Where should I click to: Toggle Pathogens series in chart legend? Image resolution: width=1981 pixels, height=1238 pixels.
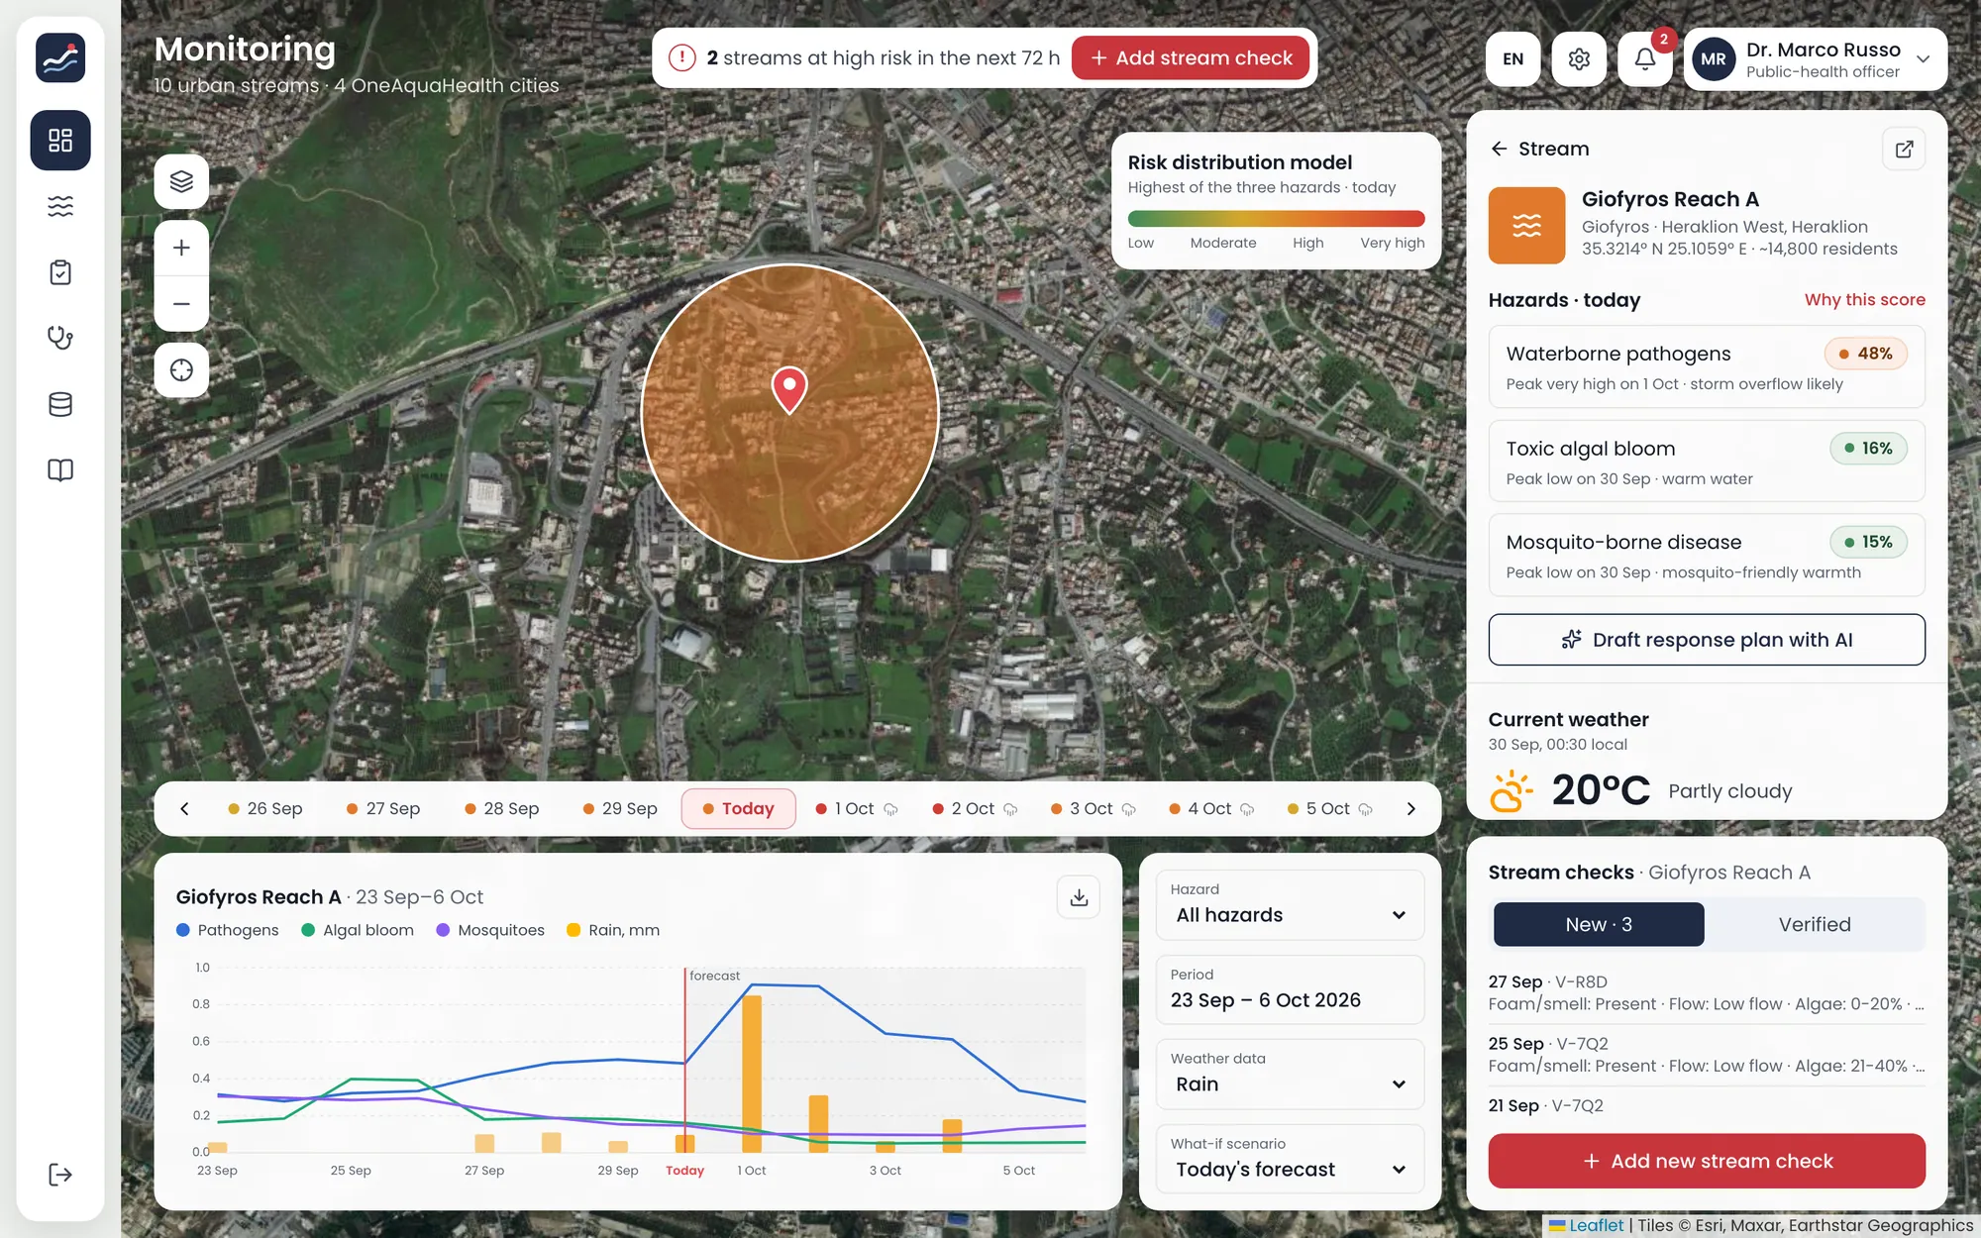coord(228,930)
